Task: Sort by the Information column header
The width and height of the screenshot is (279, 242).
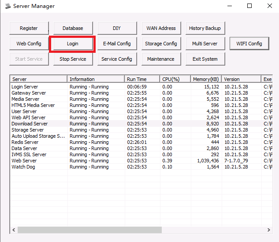Action: coord(96,79)
